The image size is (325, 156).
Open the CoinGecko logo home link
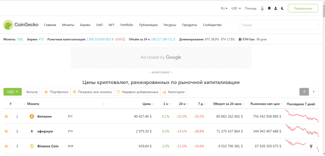coord(21,25)
